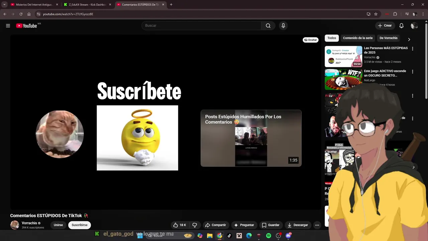
Task: Close the Comentarios ESTÚPIDOS De TikTok tab
Action: click(x=163, y=5)
